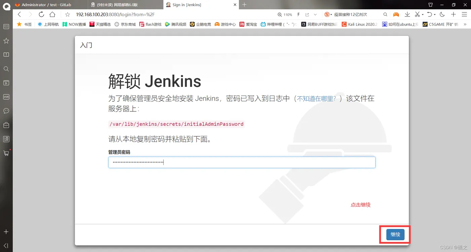The height and width of the screenshot is (252, 471).
Task: Open the sidebar news feed icon
Action: click(x=6, y=27)
